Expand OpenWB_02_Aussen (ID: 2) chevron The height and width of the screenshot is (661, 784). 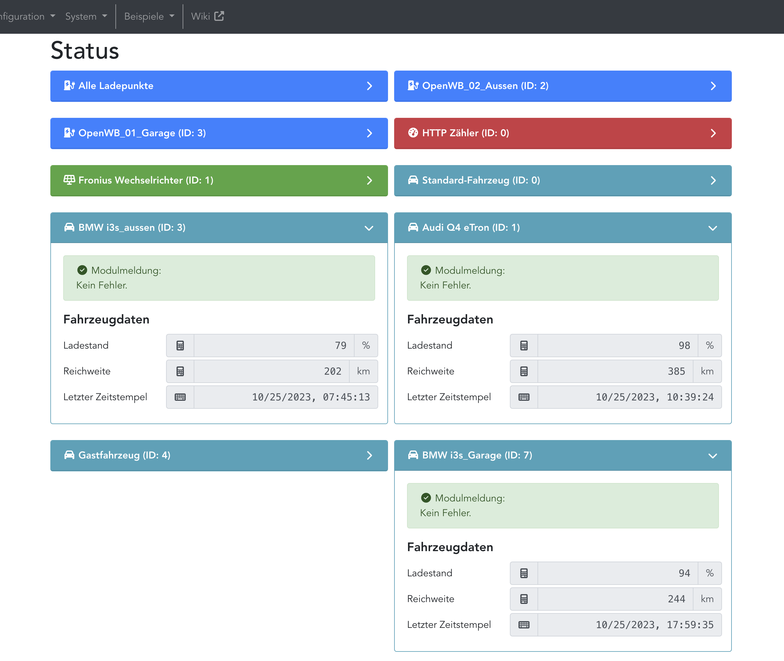[713, 86]
